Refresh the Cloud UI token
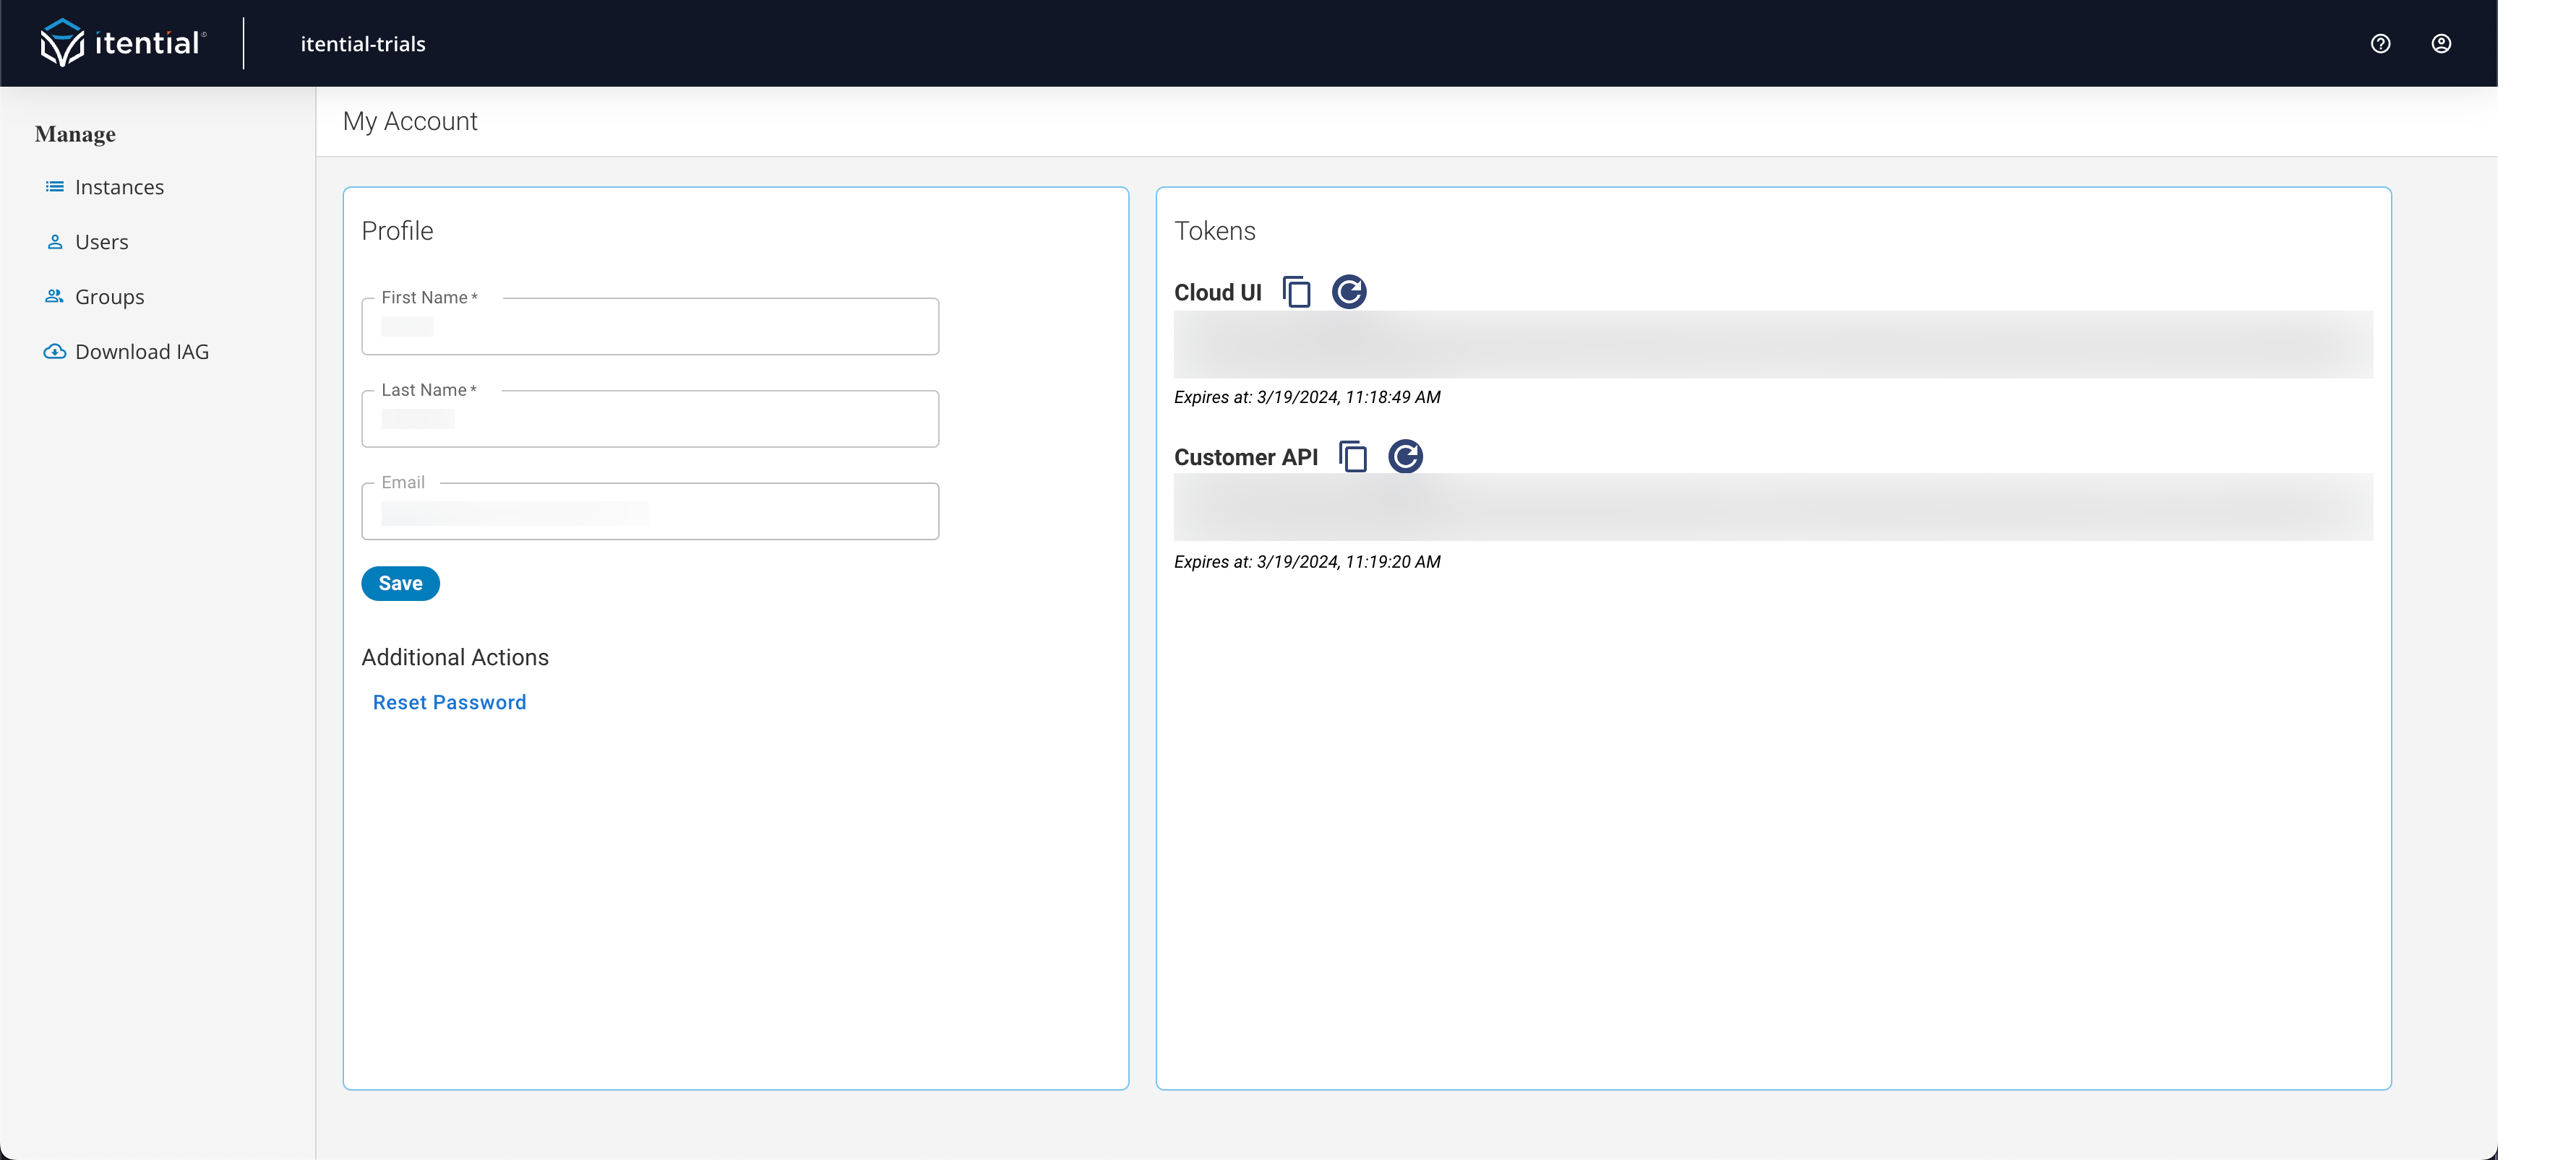 [1348, 292]
